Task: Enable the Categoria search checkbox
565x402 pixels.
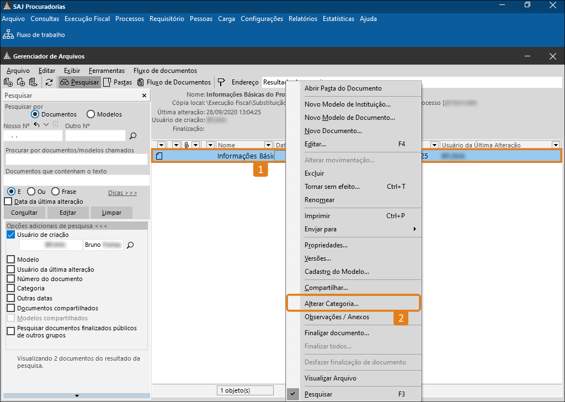Action: click(x=10, y=288)
